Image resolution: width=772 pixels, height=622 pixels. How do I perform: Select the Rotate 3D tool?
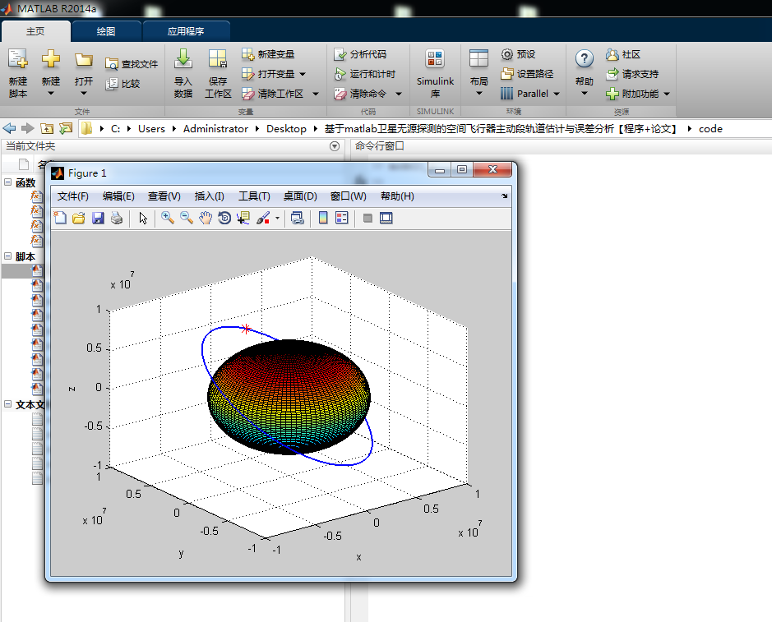pyautogui.click(x=224, y=218)
